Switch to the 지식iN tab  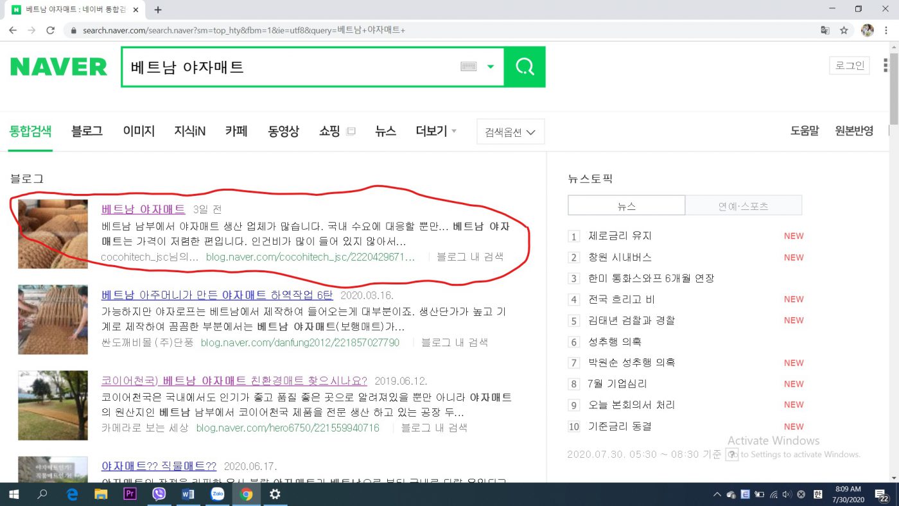coord(190,131)
